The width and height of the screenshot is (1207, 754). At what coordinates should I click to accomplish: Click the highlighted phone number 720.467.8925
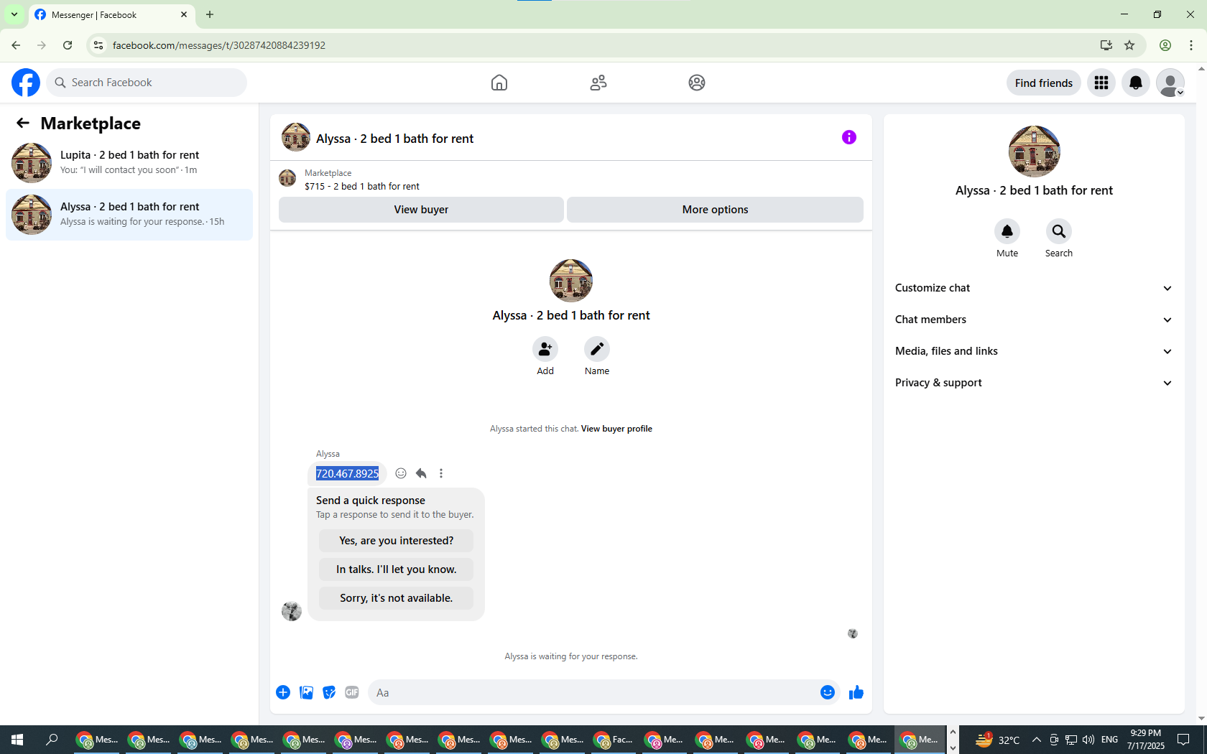(x=347, y=473)
